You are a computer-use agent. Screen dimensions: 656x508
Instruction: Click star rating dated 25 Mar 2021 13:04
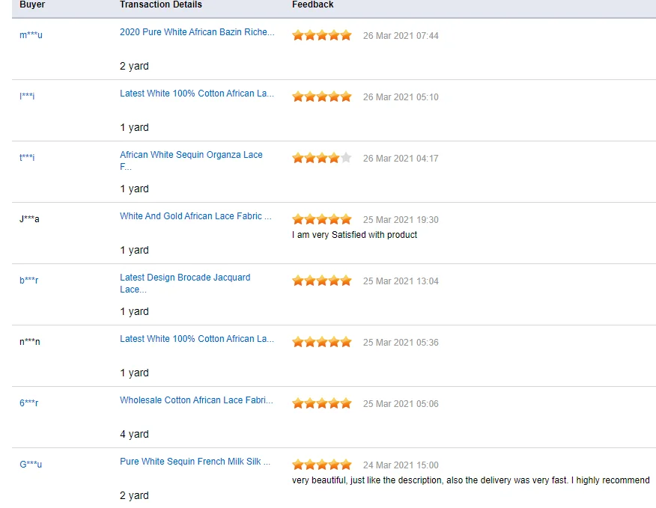click(321, 281)
